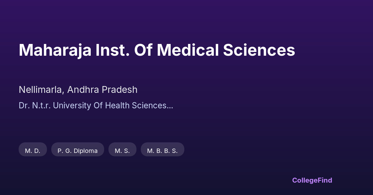Viewport: 373px width, 195px height.
Task: Click the word "Diploma" in the tag
Action: coord(85,151)
